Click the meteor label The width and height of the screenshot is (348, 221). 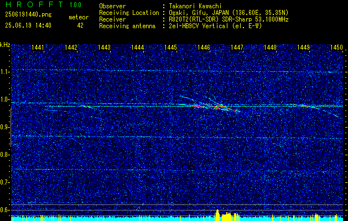pyautogui.click(x=79, y=17)
